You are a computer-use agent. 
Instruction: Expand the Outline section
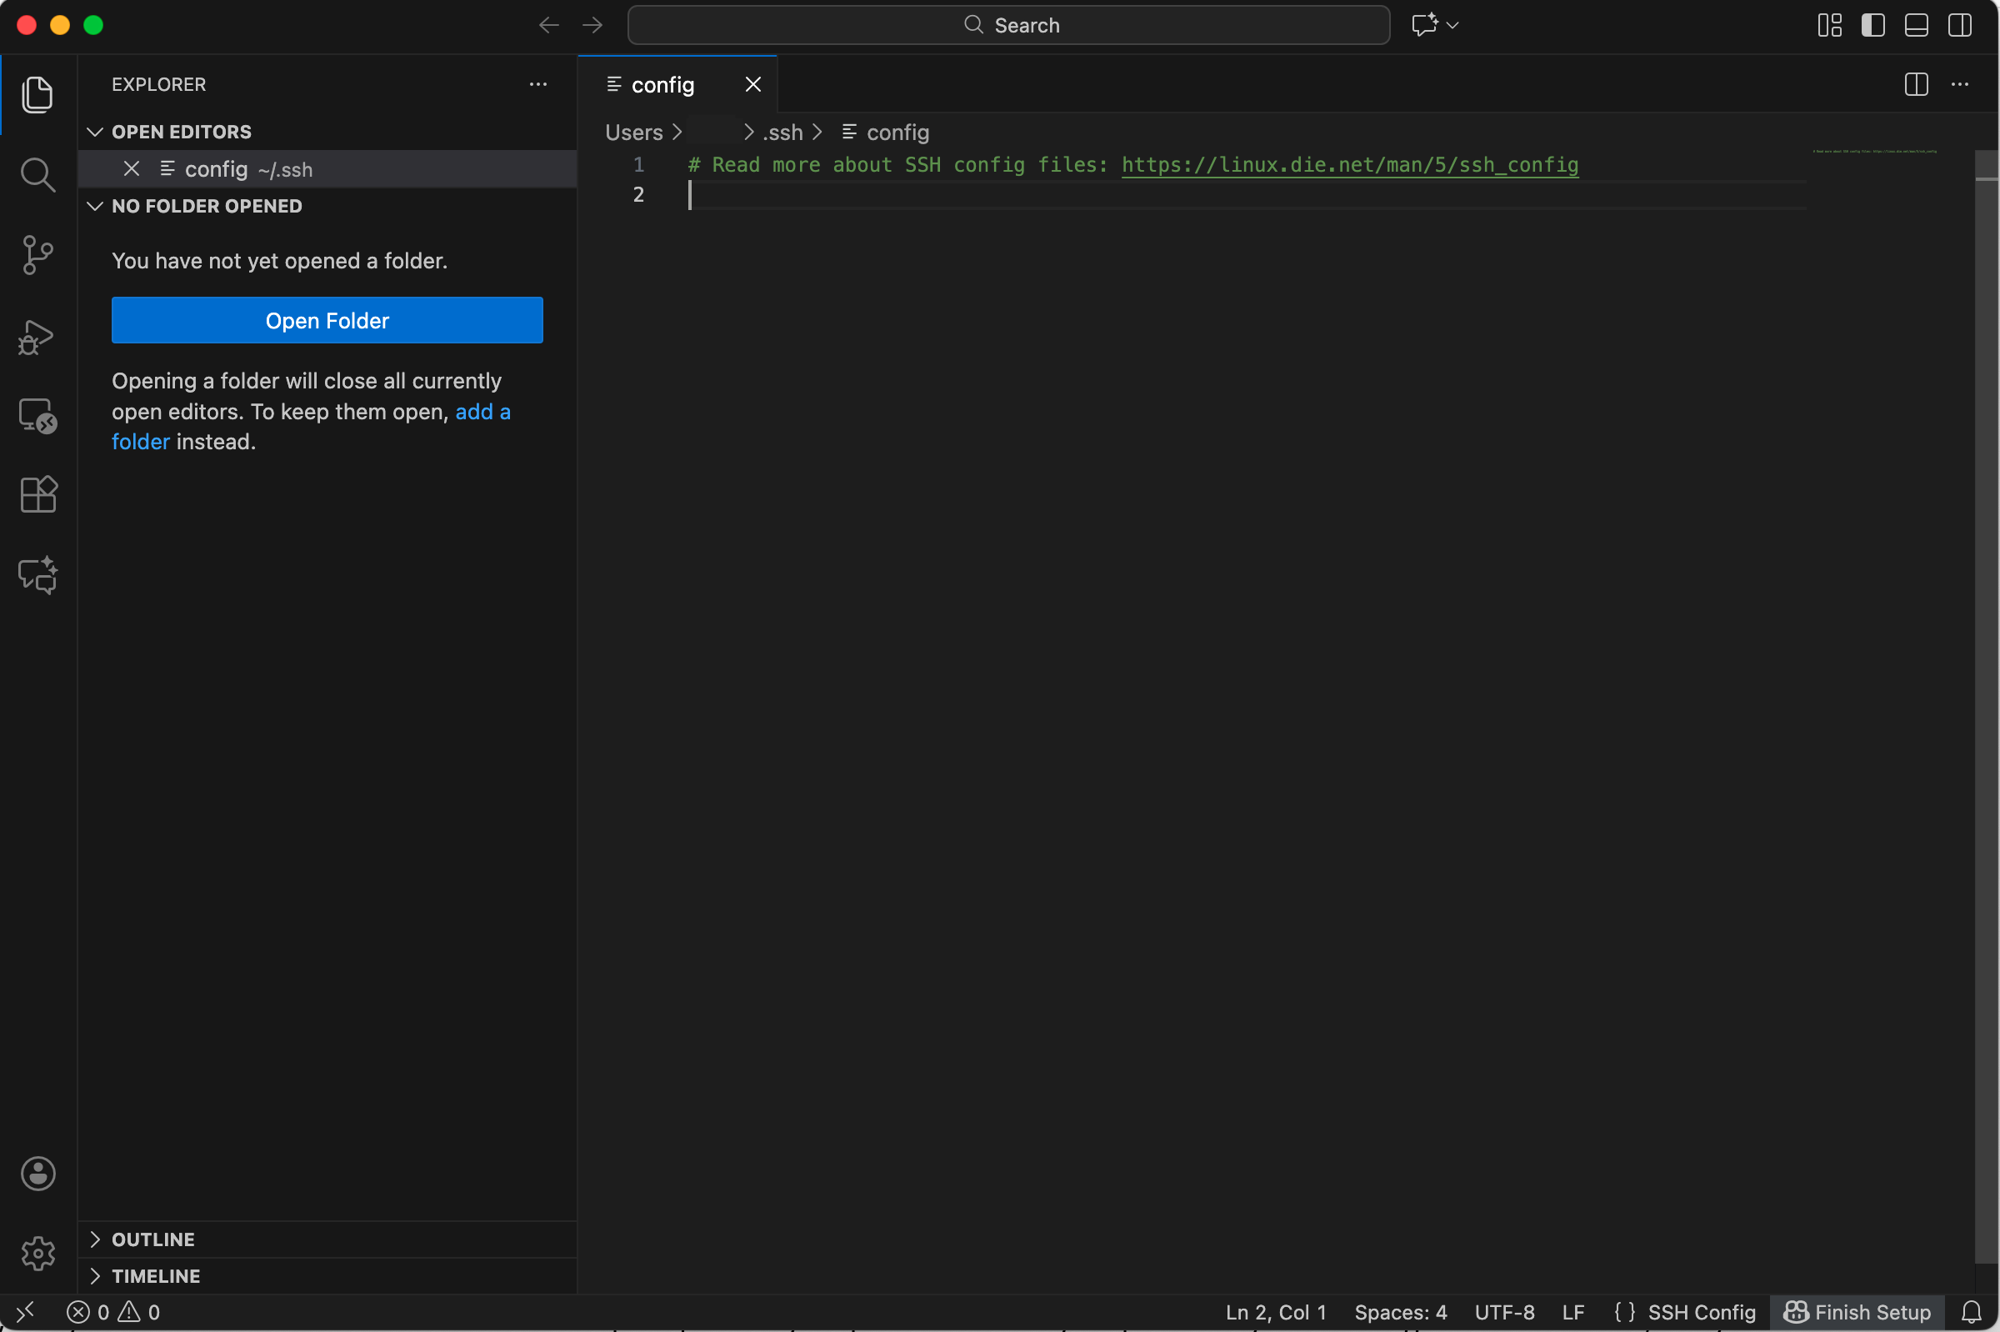(x=152, y=1239)
